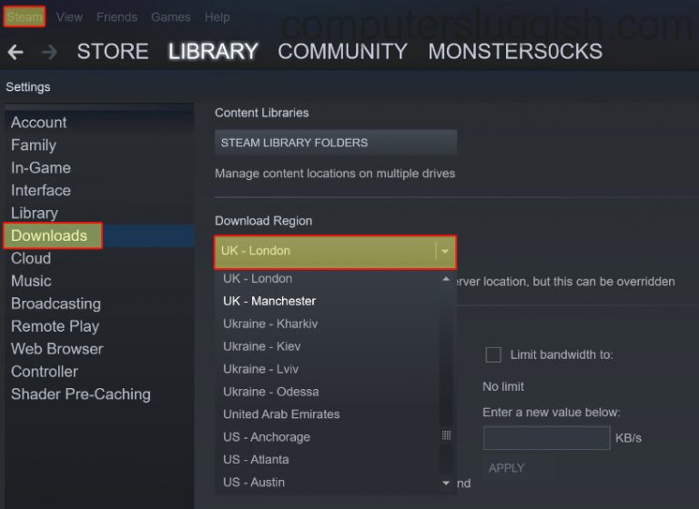Screen dimensions: 699x509
Task: Go back with the left arrow
Action: point(15,52)
